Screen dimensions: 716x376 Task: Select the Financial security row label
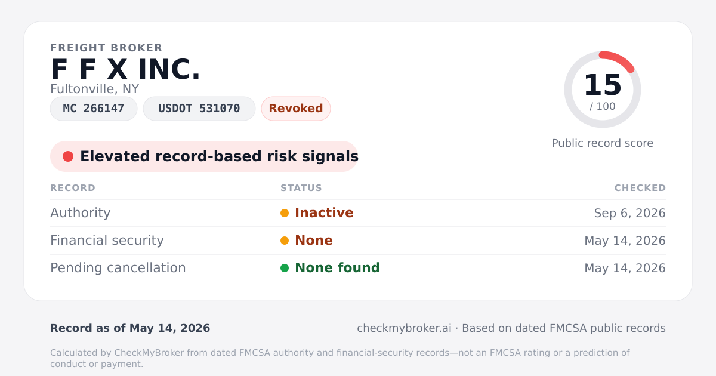pyautogui.click(x=107, y=241)
